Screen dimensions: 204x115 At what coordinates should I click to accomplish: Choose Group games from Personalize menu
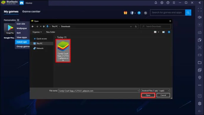click(23, 47)
